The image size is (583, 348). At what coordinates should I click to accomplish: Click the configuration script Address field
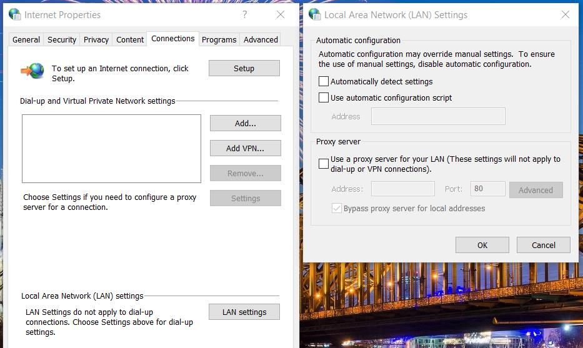438,116
